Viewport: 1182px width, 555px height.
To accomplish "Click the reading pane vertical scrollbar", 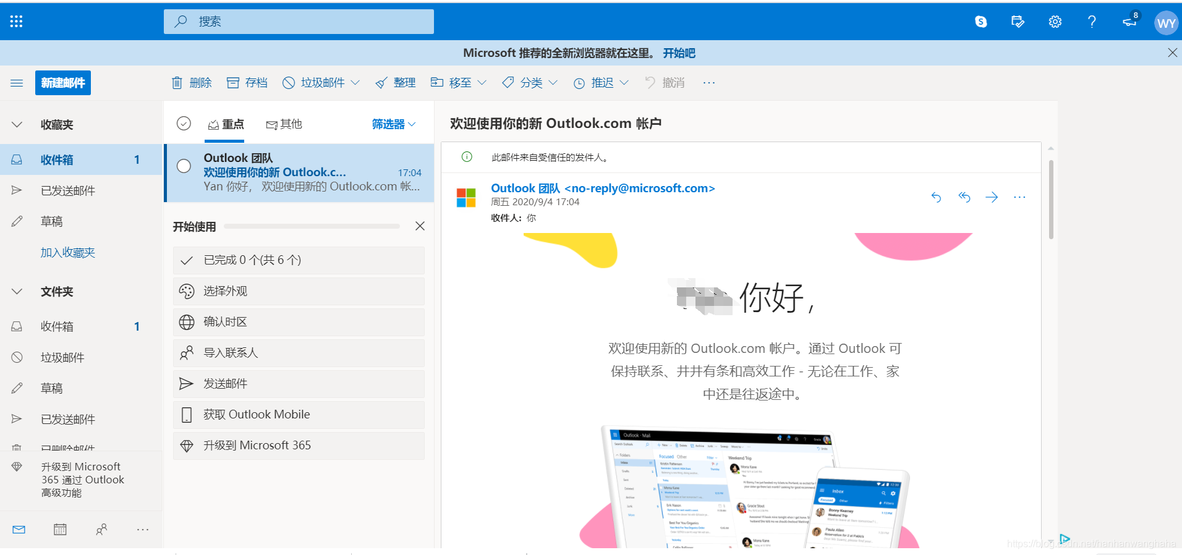I will pyautogui.click(x=1050, y=200).
